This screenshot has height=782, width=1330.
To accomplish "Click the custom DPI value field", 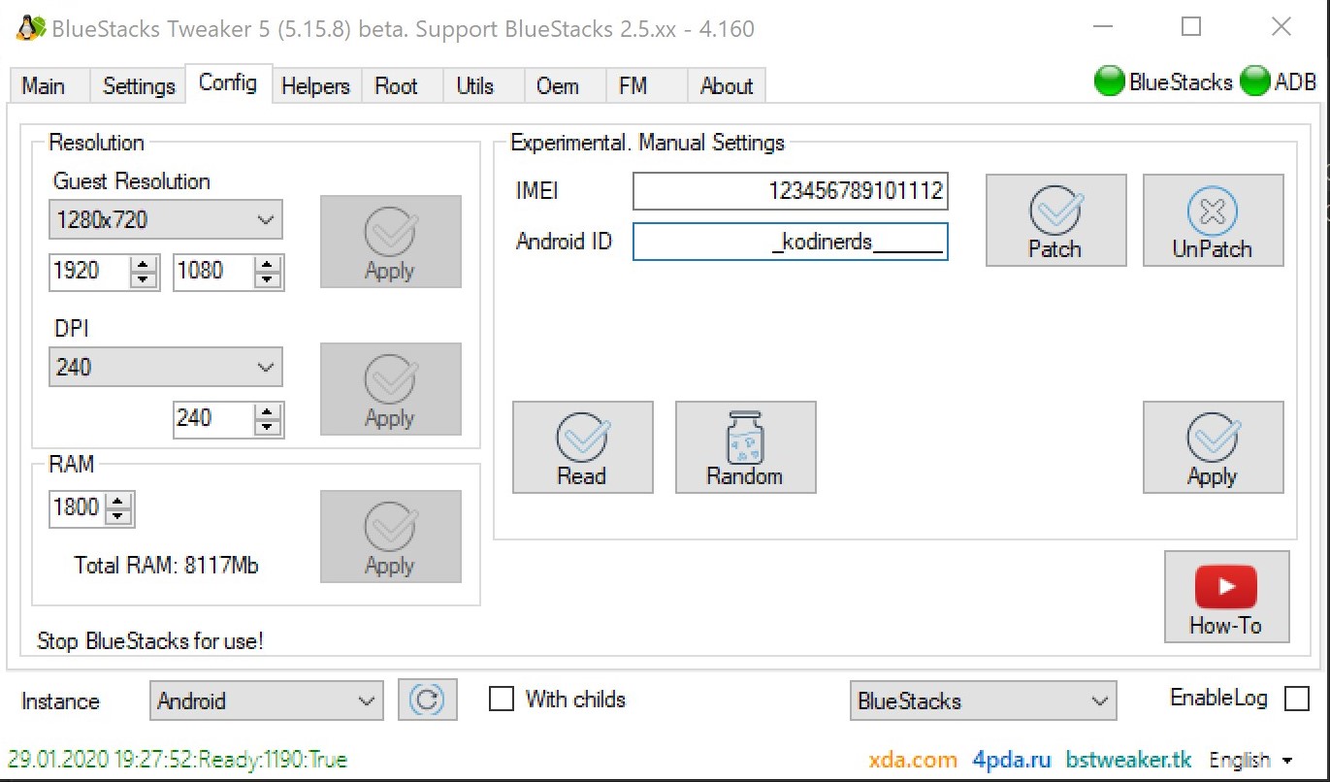I will (213, 418).
